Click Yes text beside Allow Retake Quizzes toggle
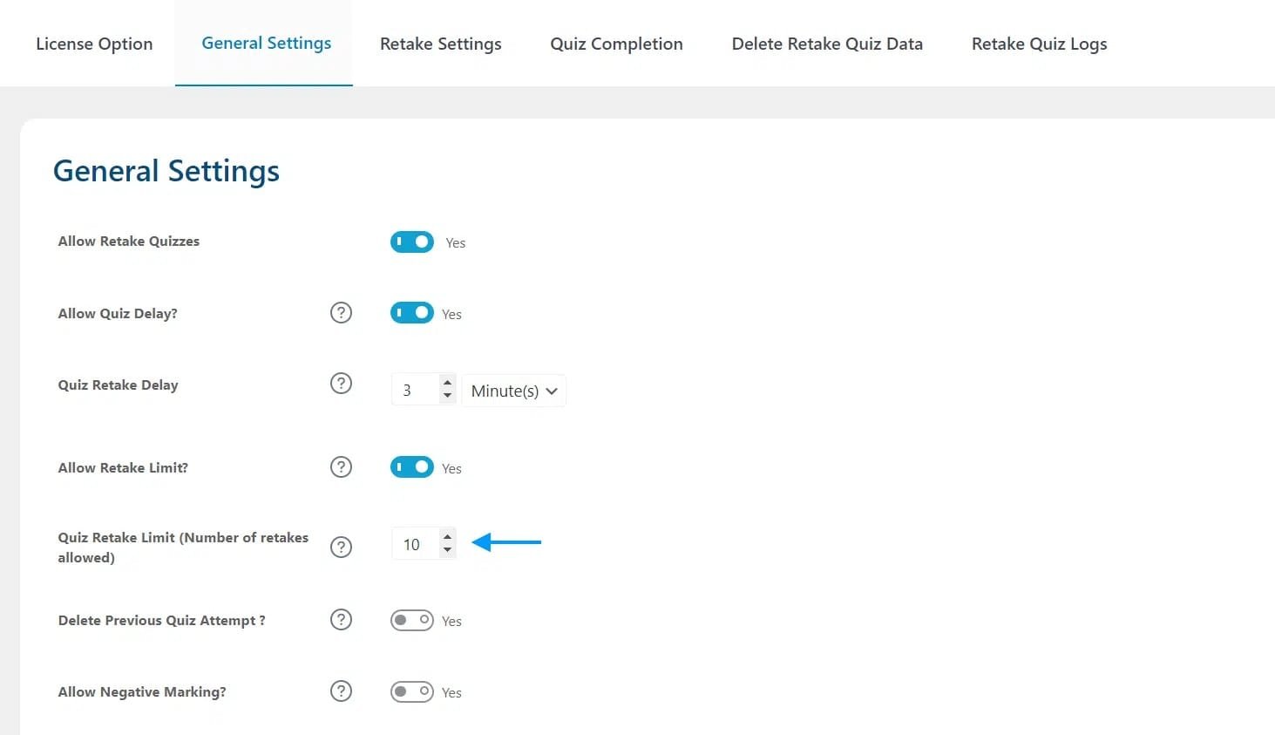1275x735 pixels. (456, 242)
